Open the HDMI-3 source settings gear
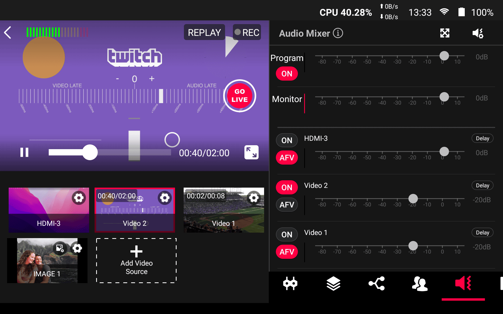Viewport: 503px width, 314px height. pyautogui.click(x=79, y=198)
